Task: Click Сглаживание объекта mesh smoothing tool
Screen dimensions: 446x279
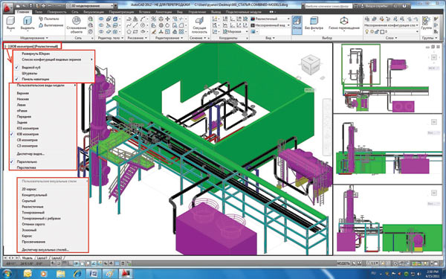Action: tap(77, 25)
